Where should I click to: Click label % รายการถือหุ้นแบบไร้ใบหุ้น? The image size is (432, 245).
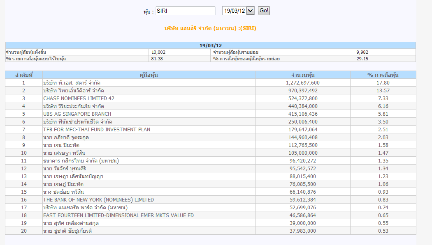pos(36,59)
